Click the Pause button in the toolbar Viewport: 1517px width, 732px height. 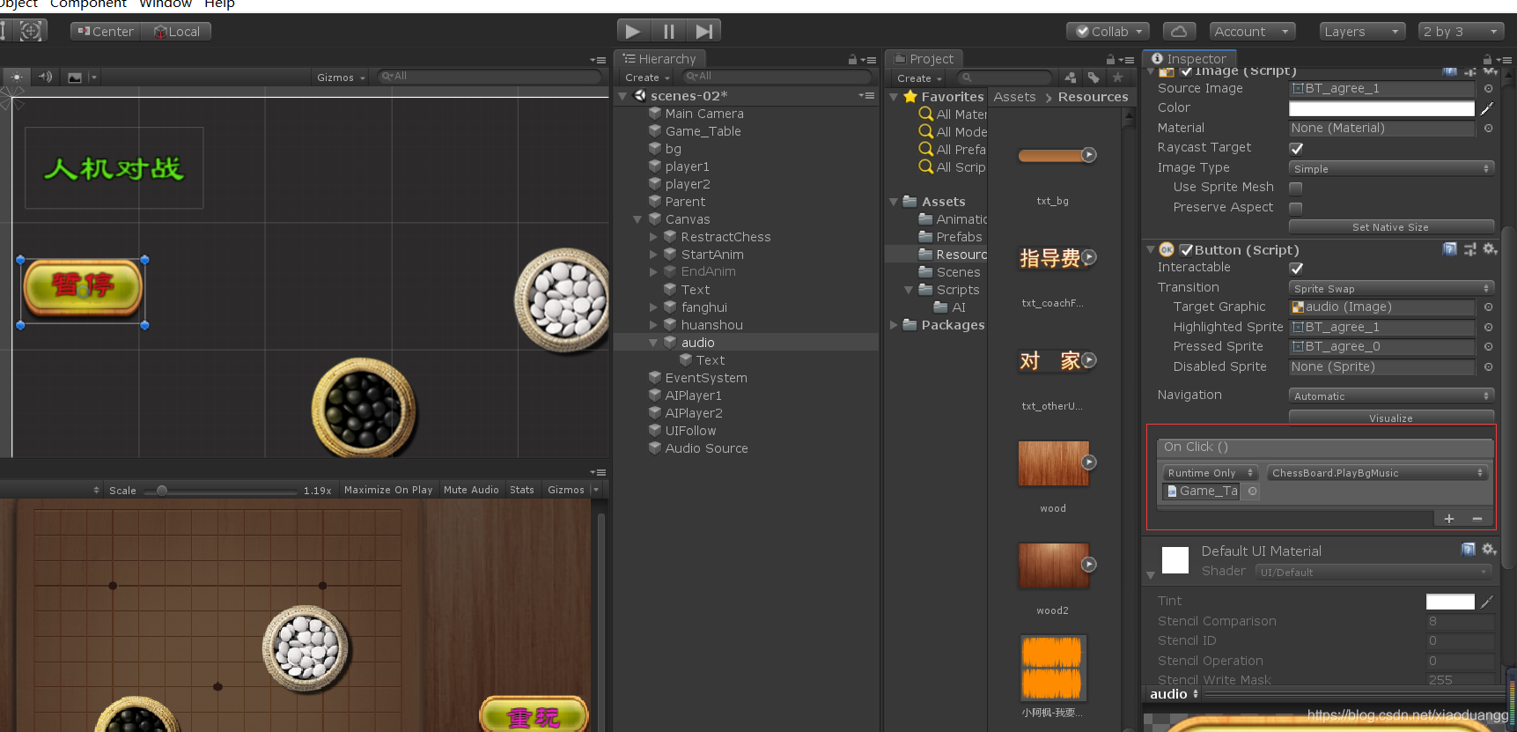point(668,32)
